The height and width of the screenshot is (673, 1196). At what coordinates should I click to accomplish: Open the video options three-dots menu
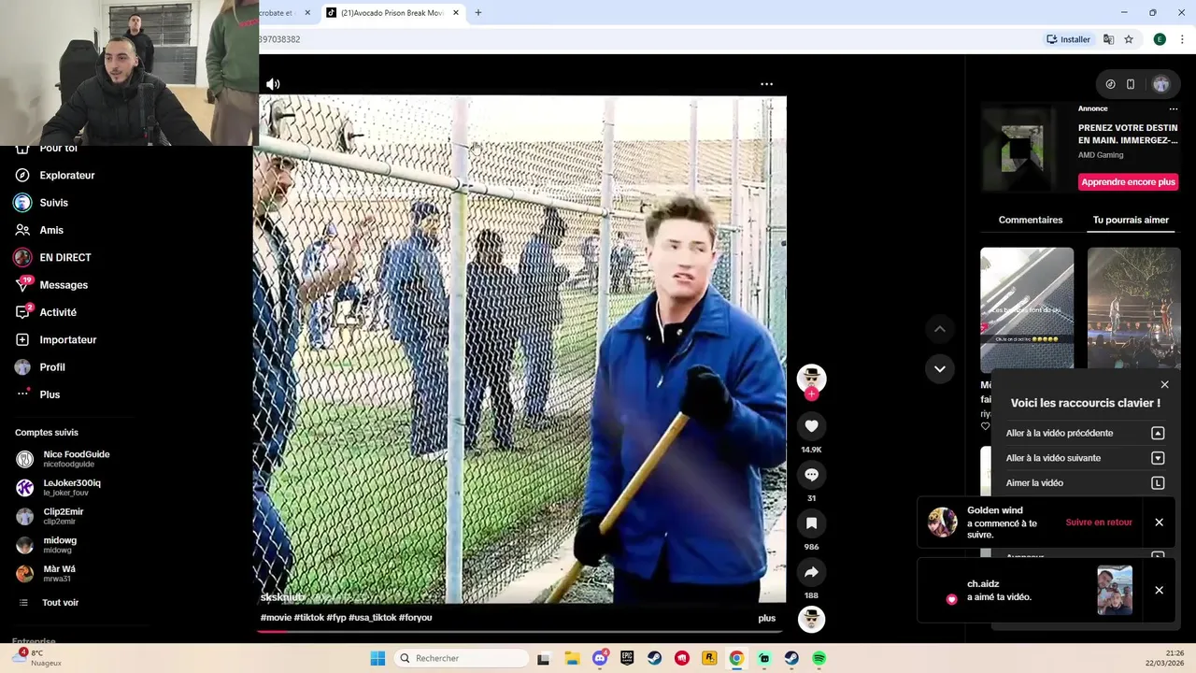[x=766, y=84]
